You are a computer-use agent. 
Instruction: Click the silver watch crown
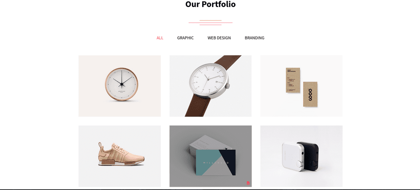point(227,86)
